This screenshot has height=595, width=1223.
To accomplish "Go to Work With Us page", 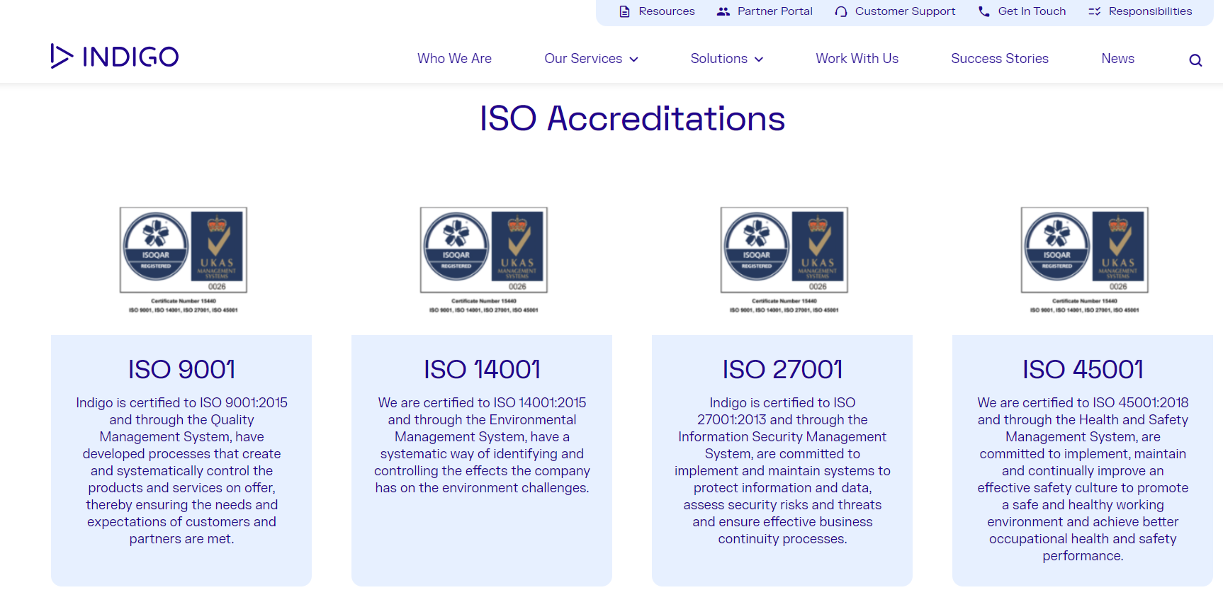I will [x=857, y=59].
